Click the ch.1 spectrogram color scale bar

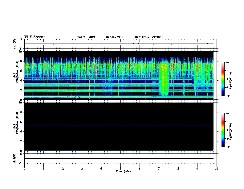223,79
